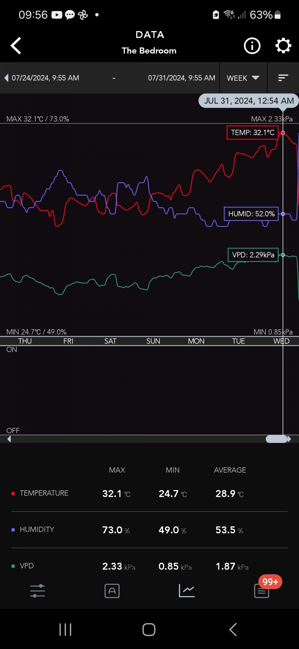Open the settings gear icon
Image resolution: width=299 pixels, height=649 pixels.
point(283,46)
